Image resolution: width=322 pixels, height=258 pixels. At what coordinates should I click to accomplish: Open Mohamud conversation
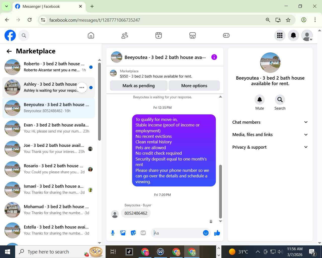(x=49, y=210)
